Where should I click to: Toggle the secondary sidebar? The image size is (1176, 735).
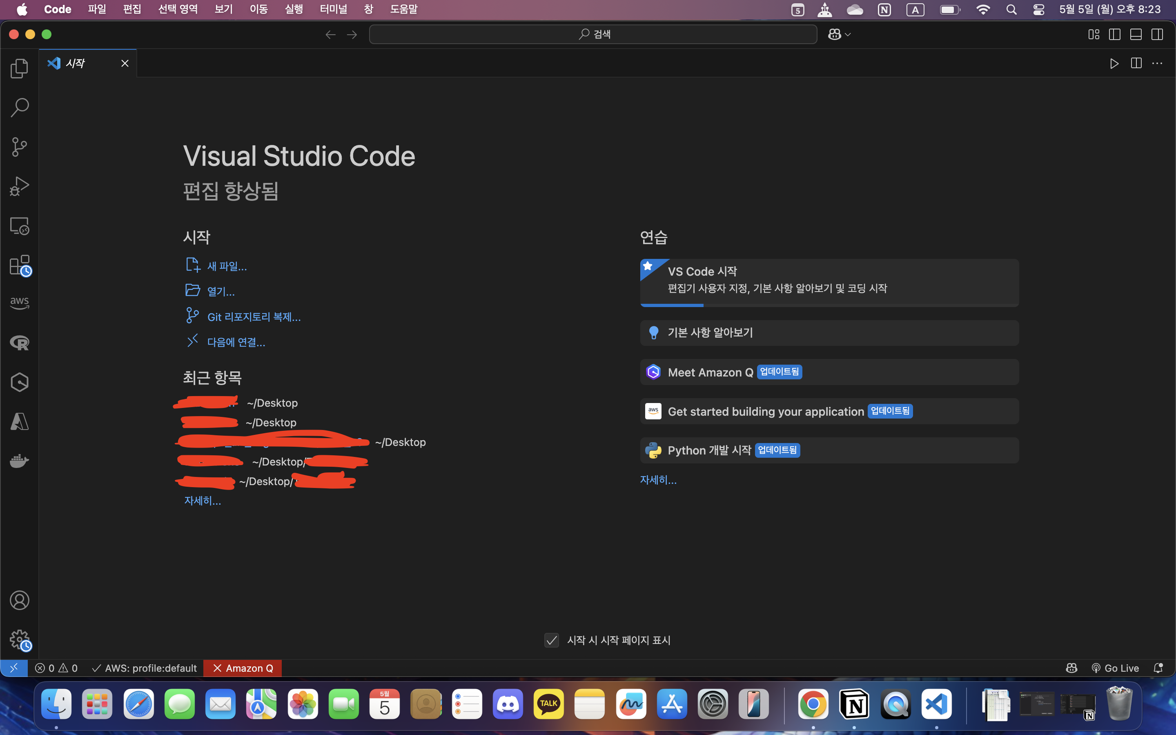pos(1157,34)
